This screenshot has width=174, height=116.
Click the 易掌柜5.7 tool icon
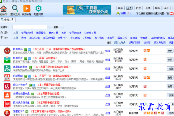tap(7, 113)
